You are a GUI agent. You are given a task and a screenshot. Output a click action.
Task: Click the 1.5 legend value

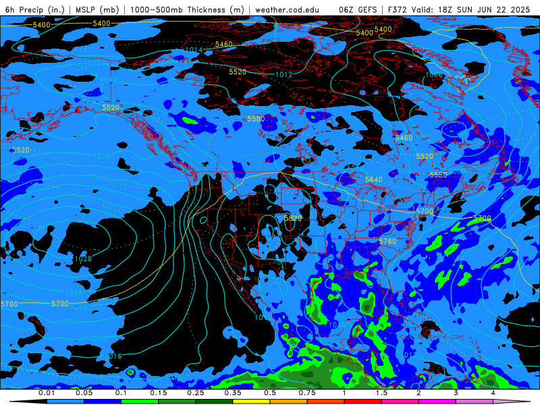click(x=381, y=393)
